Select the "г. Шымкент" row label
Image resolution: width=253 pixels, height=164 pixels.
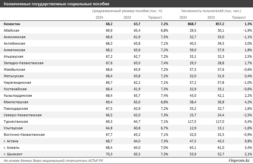13,154
